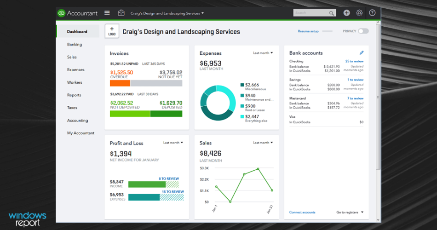437x230 pixels.
Task: Edit bank accounts with pencil icon
Action: pyautogui.click(x=362, y=53)
